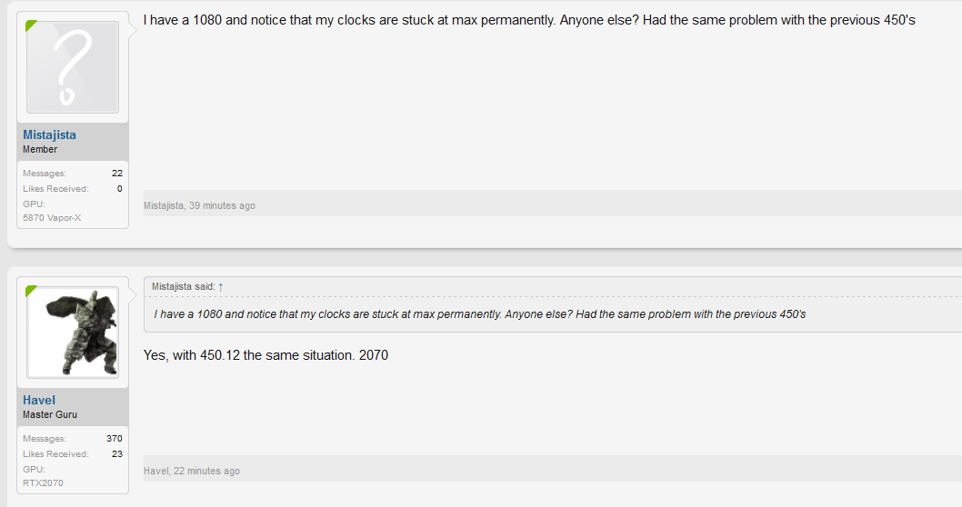Click the "39 minutes ago" post timestamp

222,205
